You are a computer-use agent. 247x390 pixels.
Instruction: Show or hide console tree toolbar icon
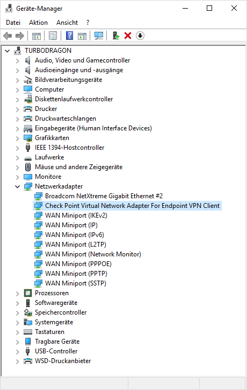(37, 36)
